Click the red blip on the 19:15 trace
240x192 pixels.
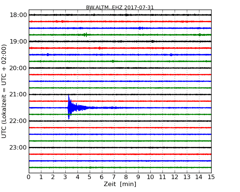(x=100, y=48)
